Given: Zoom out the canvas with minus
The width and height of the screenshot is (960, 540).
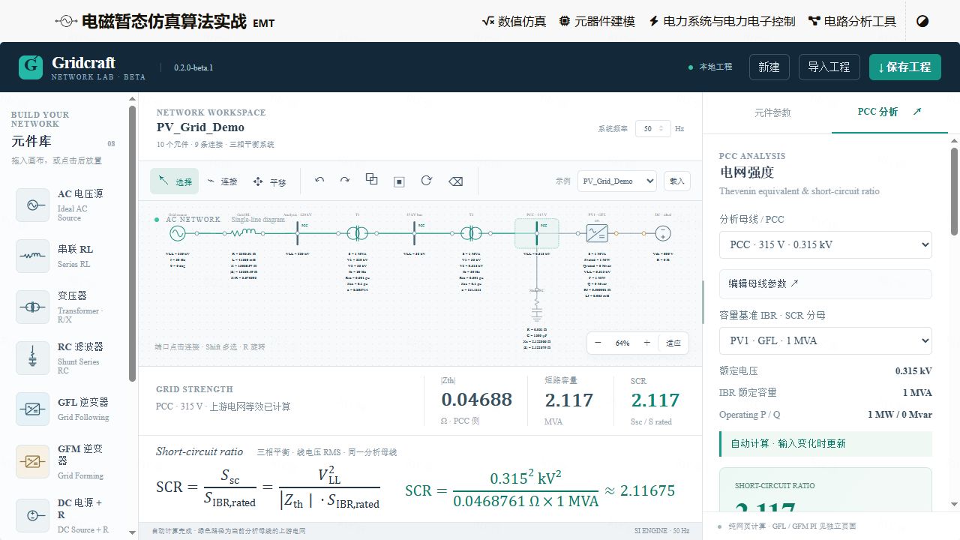Looking at the screenshot, I should (x=598, y=343).
